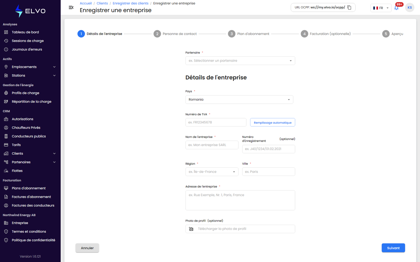This screenshot has height=262, width=420.
Task: Click the Politique de confidentialité shield icon
Action: coord(6,240)
